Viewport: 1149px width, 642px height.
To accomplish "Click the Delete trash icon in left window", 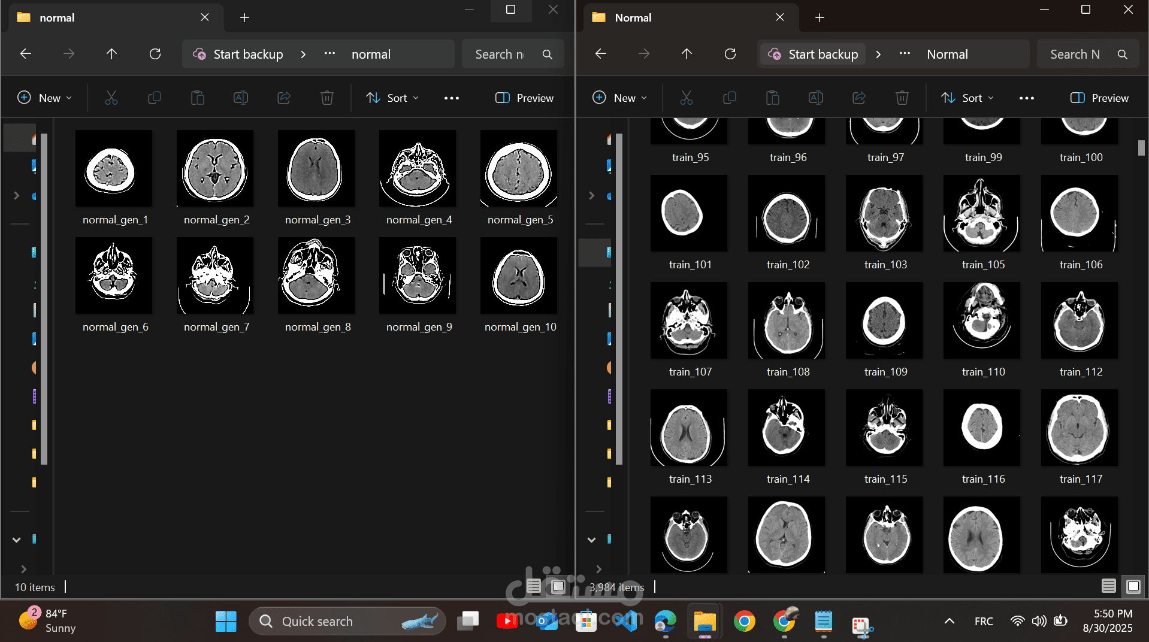I will 326,98.
